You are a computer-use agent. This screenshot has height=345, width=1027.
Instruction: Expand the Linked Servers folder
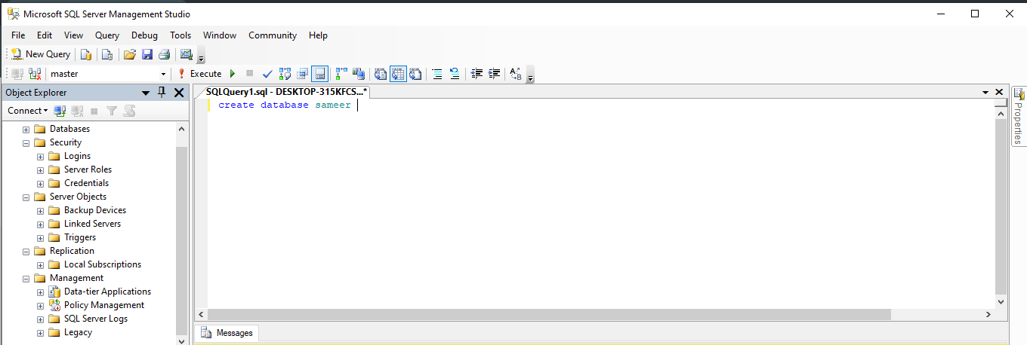41,224
